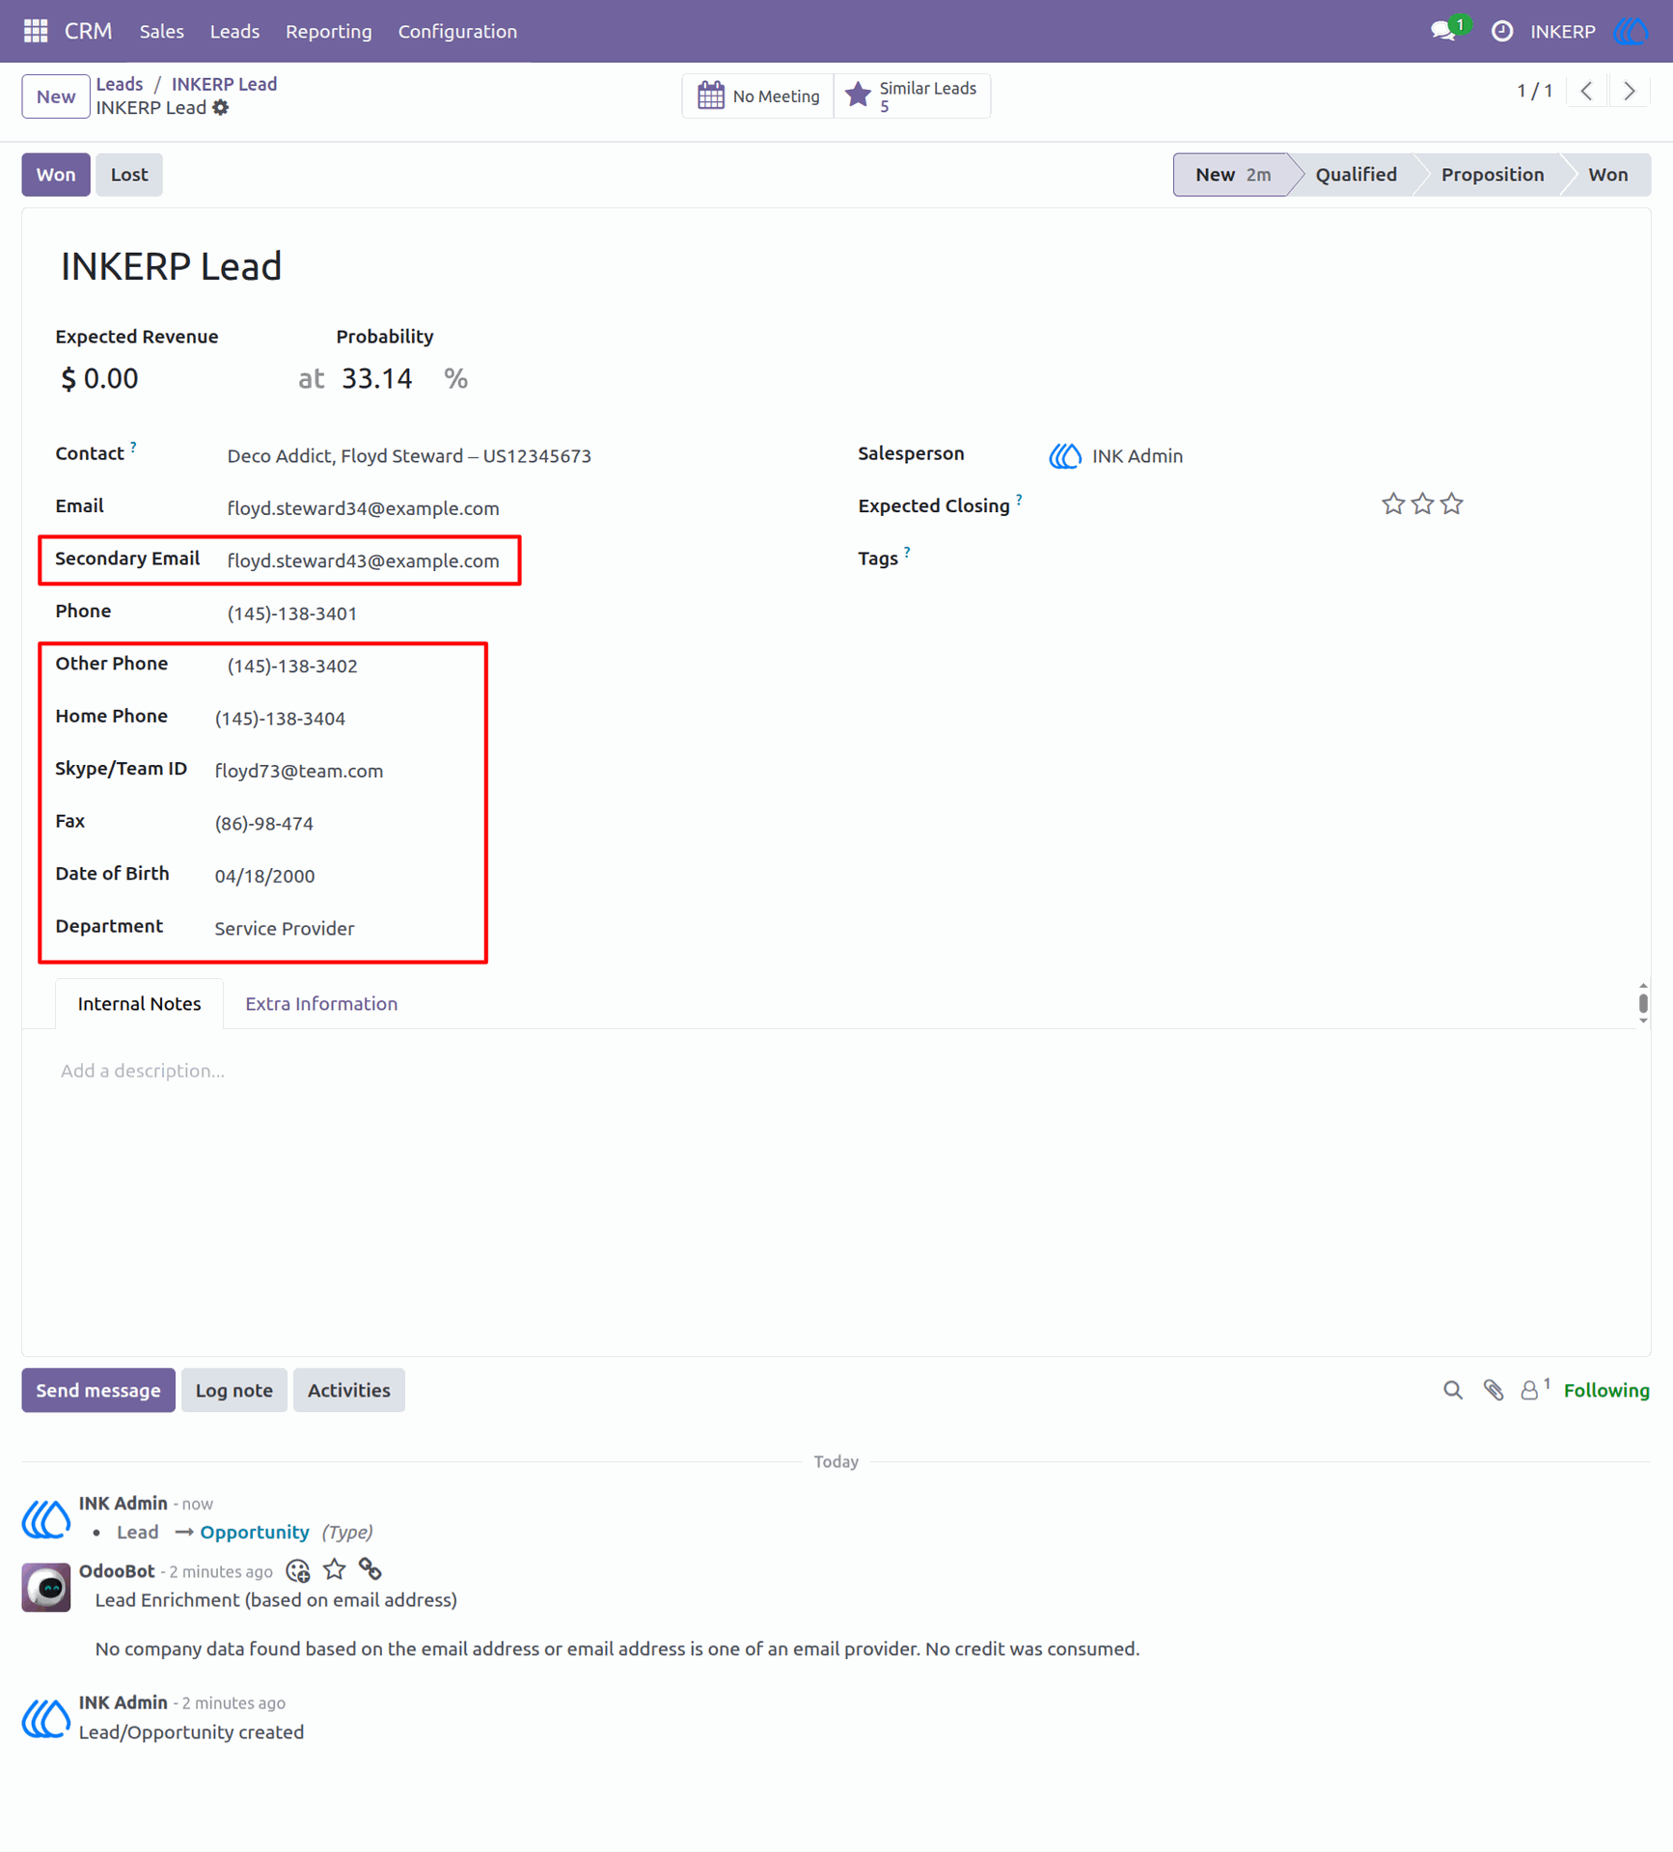Image resolution: width=1673 pixels, height=1852 pixels.
Task: Open the conversations chat icon
Action: pos(1442,31)
